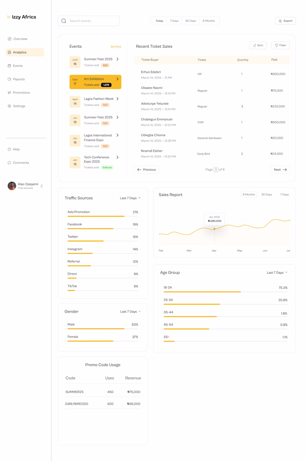Click Adedunye Yetunde buyer name

(155, 104)
